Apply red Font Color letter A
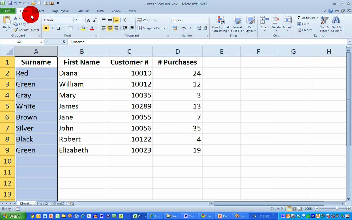The image size is (352, 220). [x=92, y=28]
